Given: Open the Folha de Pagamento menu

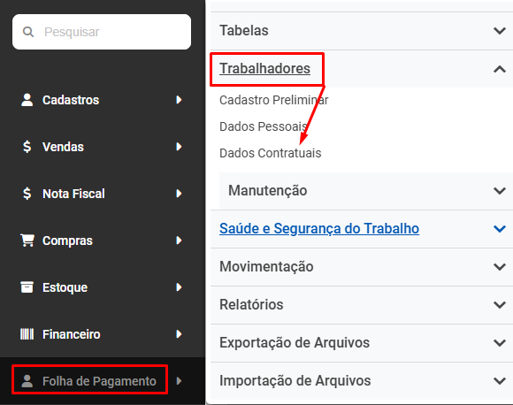Looking at the screenshot, I should (x=99, y=381).
